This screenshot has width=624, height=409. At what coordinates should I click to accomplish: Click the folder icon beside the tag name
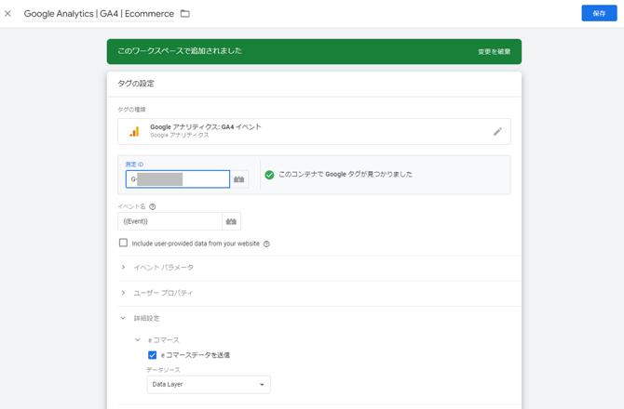pos(184,14)
